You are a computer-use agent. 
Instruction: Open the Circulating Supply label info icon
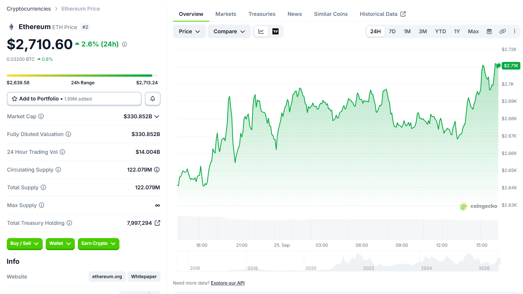pyautogui.click(x=58, y=170)
